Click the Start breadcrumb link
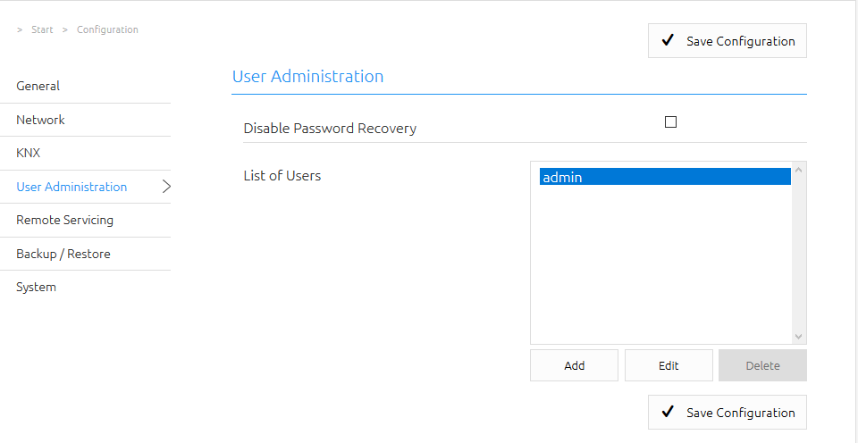 42,29
